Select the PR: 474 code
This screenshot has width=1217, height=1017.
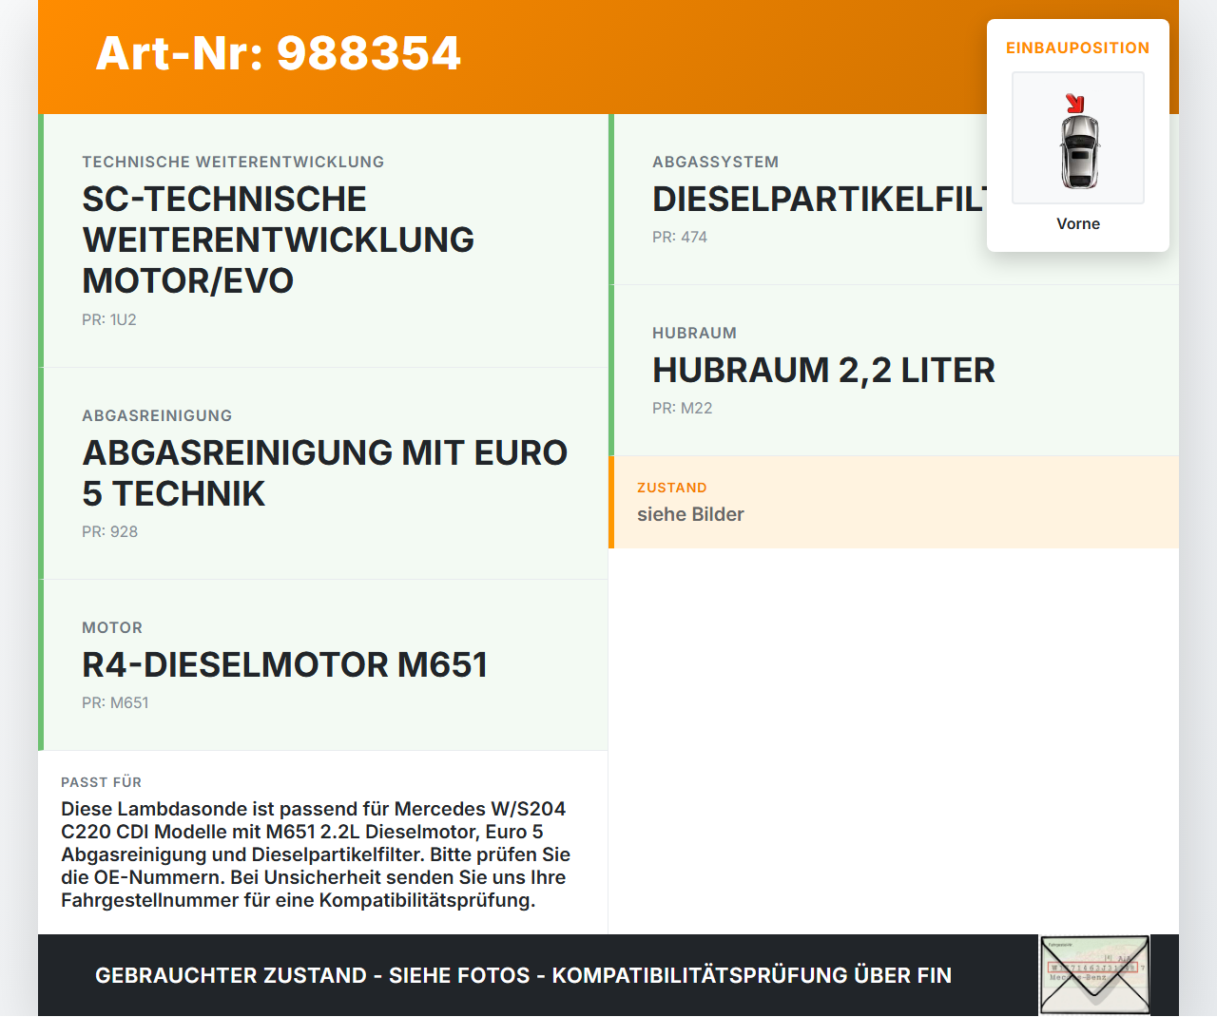click(680, 238)
